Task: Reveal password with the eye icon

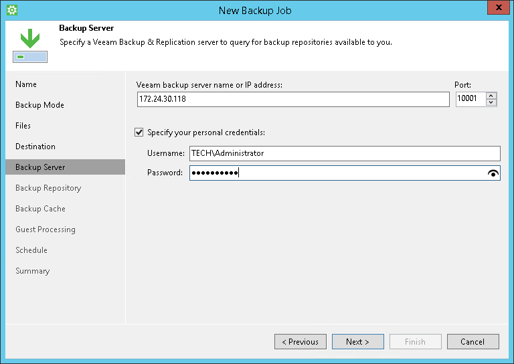Action: click(x=493, y=173)
